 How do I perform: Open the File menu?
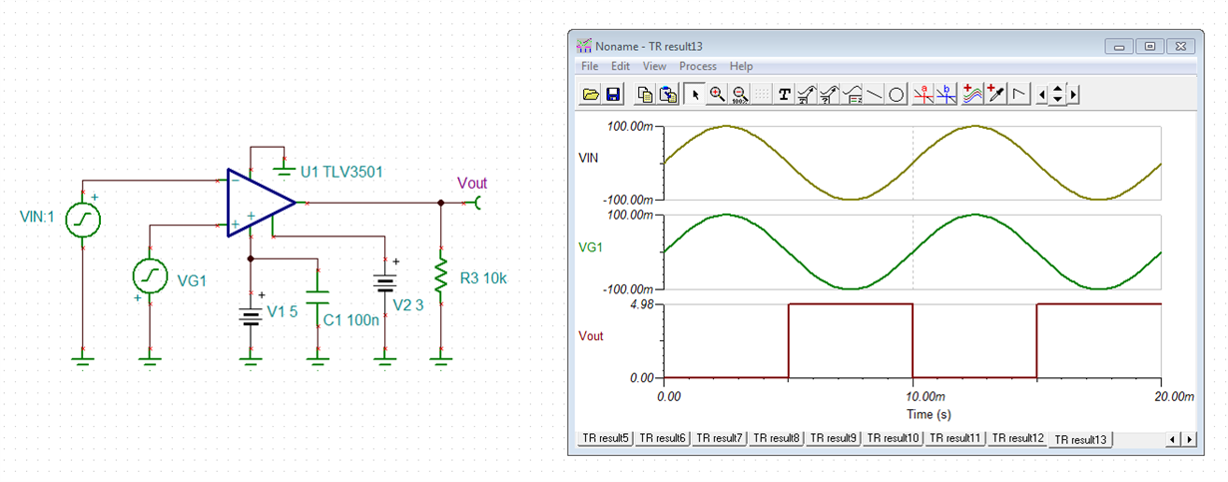tap(590, 66)
